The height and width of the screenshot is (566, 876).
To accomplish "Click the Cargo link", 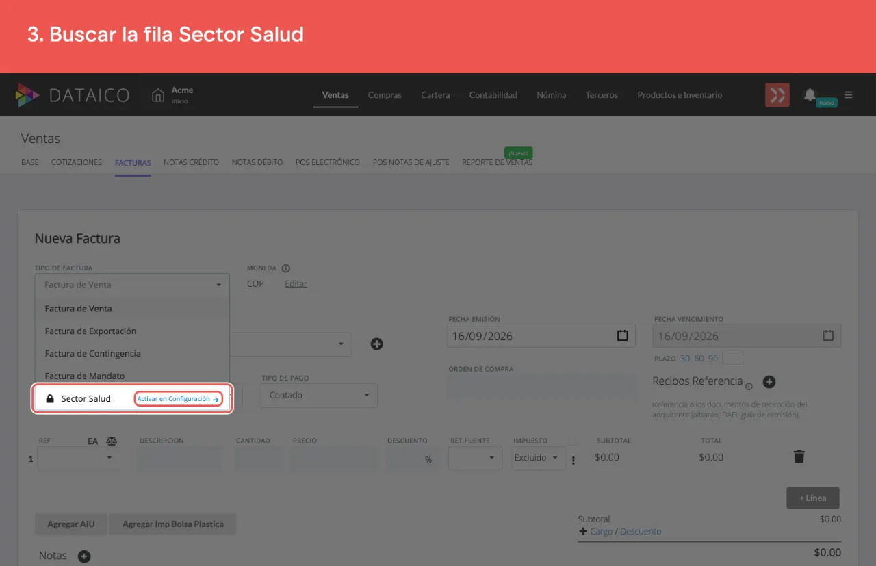I will pos(602,531).
